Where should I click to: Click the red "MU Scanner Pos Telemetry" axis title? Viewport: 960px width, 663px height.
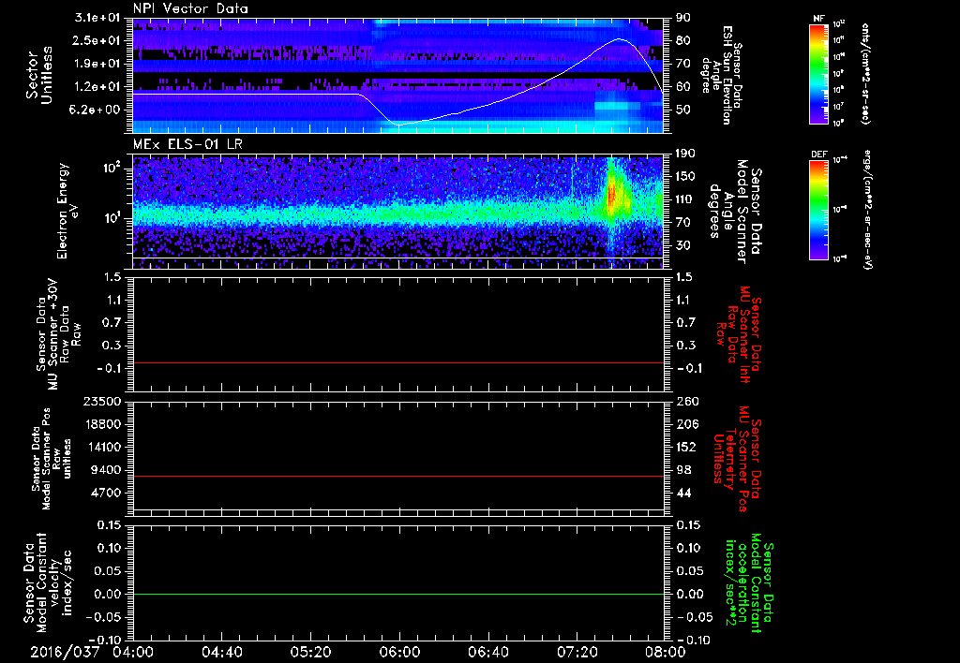click(x=737, y=459)
